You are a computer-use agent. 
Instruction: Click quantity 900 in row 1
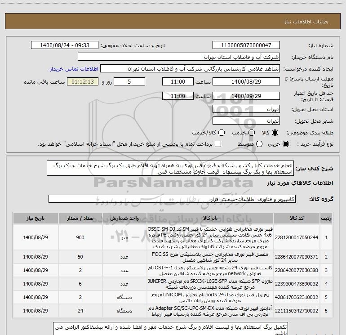coord(80,237)
